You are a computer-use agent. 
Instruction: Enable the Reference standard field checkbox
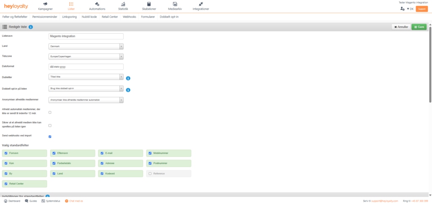tap(150, 173)
